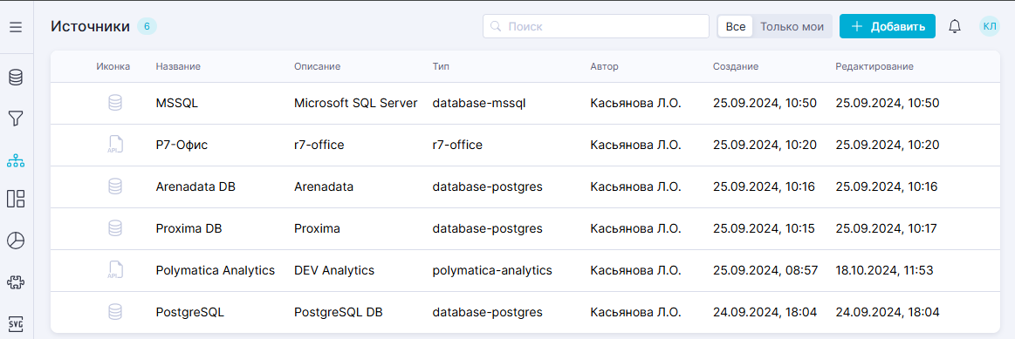This screenshot has height=339, width=1015.
Task: Switch filter to Только мои
Action: coord(792,26)
